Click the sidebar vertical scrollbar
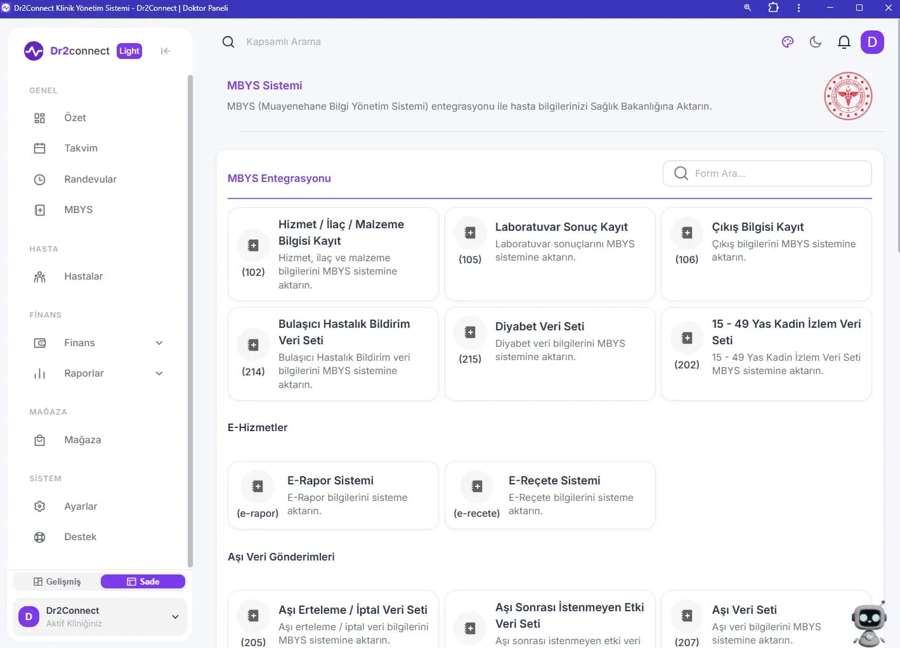Screen dimensions: 900x648 pyautogui.click(x=190, y=321)
